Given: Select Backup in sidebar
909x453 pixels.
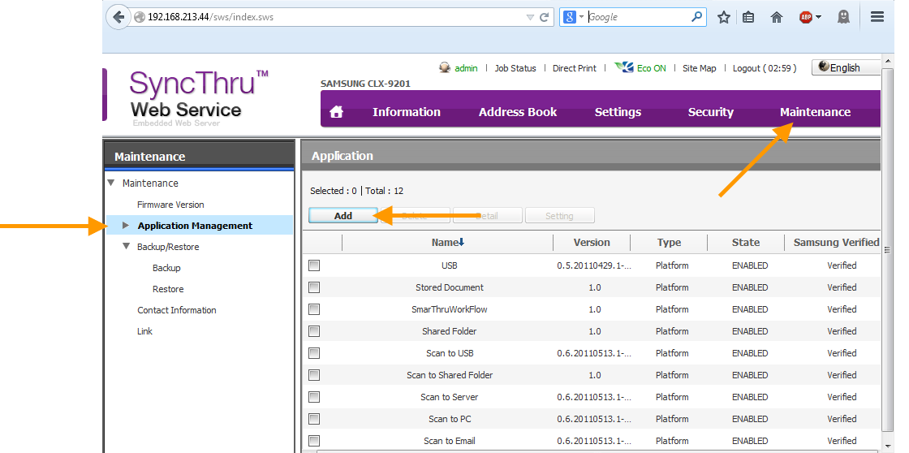Looking at the screenshot, I should [166, 268].
